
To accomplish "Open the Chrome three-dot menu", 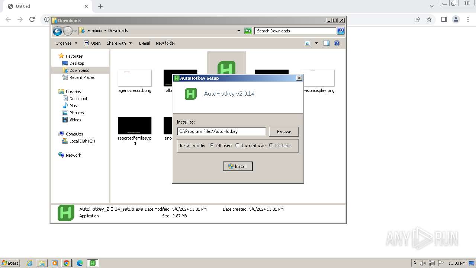I will 467,19.
